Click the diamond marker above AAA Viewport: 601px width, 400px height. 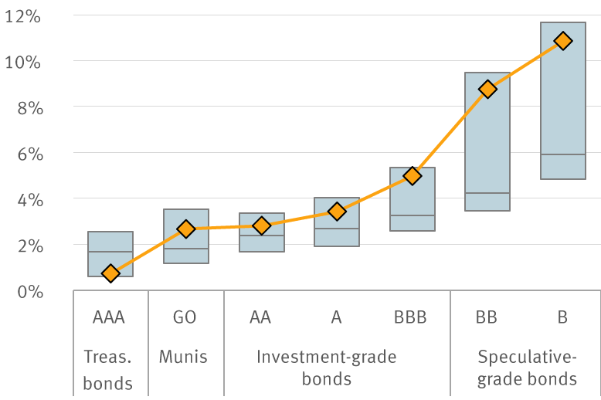[110, 273]
